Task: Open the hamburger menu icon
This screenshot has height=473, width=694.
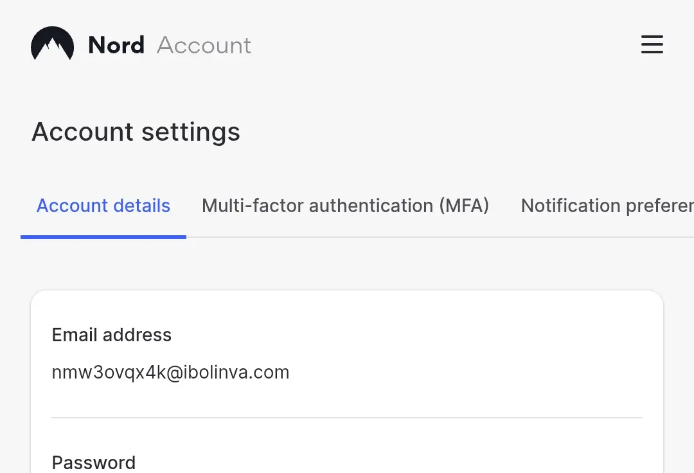Action: coord(652,45)
